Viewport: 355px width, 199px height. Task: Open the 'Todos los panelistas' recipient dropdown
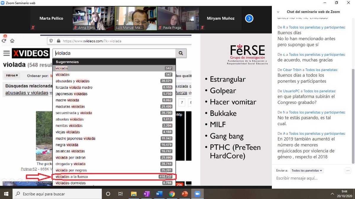coord(307,170)
